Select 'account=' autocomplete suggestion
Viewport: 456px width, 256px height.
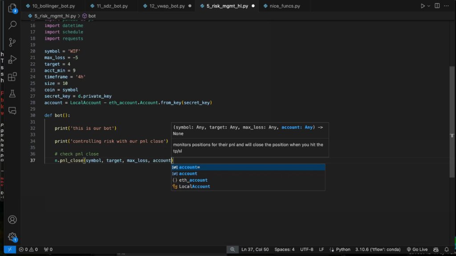tap(248, 167)
